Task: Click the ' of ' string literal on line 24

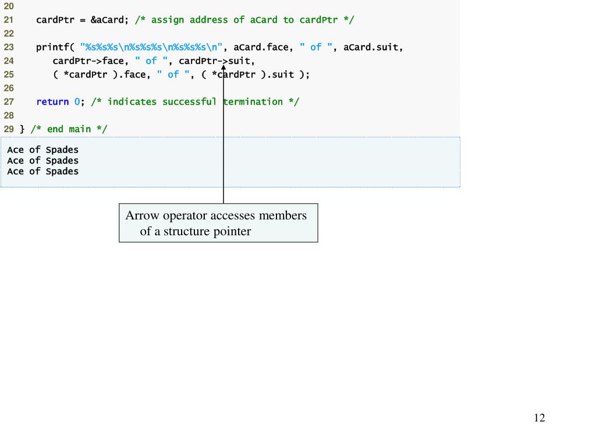Action: pos(151,61)
